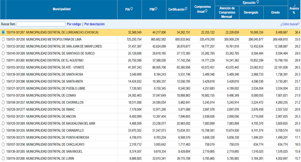This screenshot has width=301, height=162.
Task: Click the Girado column header
Action: (275, 12)
